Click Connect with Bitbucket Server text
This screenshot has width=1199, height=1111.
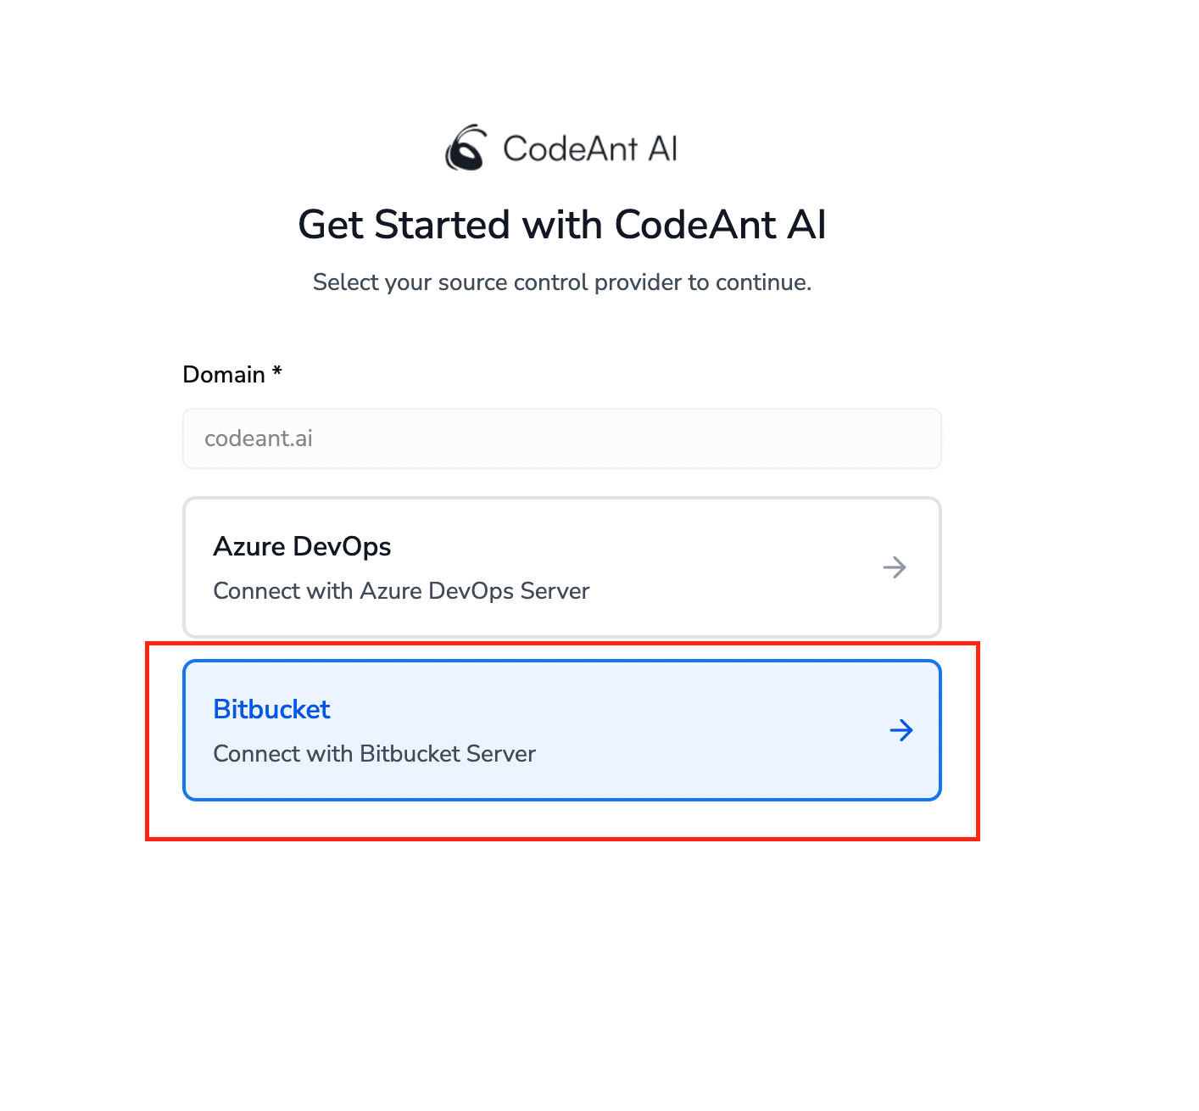[374, 753]
